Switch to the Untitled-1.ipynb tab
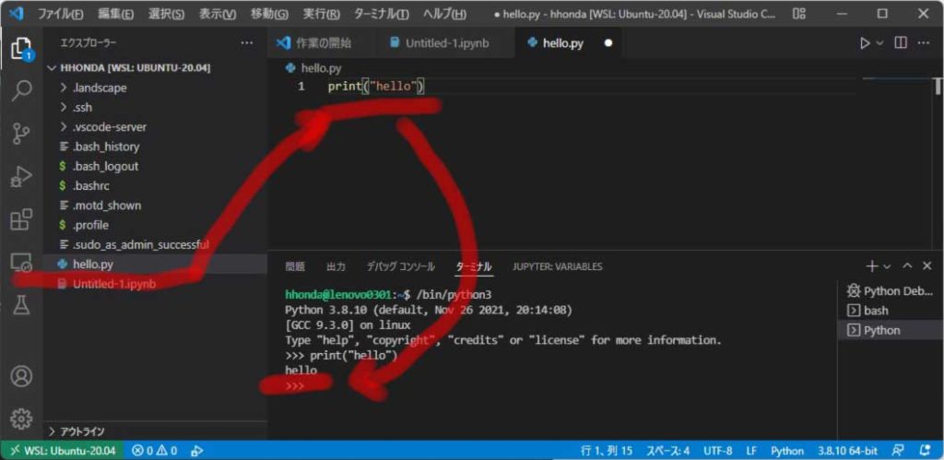Viewport: 944px width, 460px height. (446, 43)
